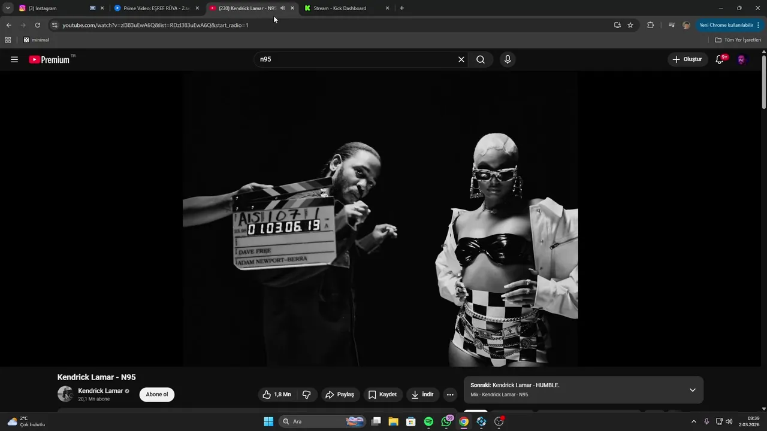
Task: Open the minimal bookmark
Action: pos(36,40)
